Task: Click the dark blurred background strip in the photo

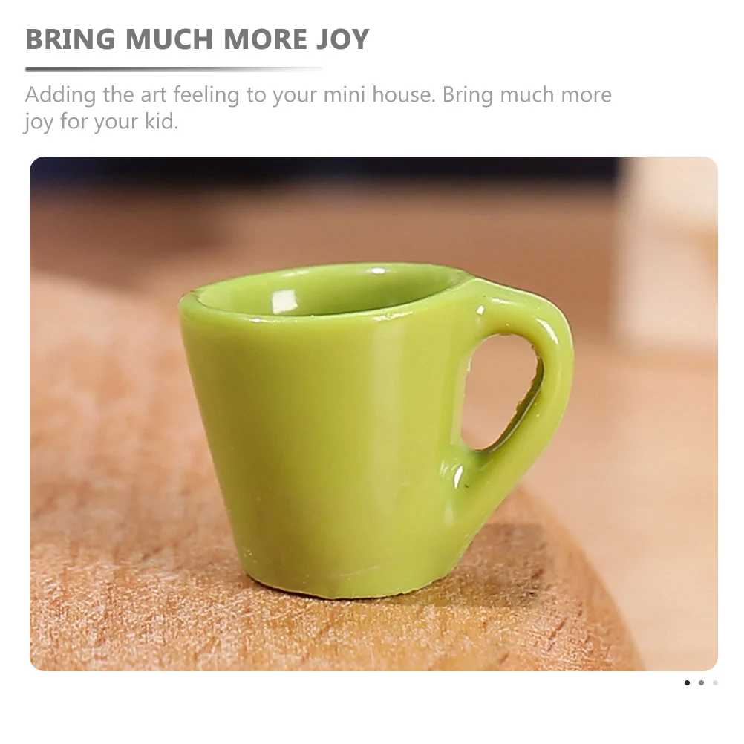Action: pyautogui.click(x=323, y=172)
